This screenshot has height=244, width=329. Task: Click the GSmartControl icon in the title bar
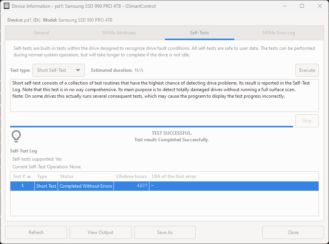pos(5,6)
